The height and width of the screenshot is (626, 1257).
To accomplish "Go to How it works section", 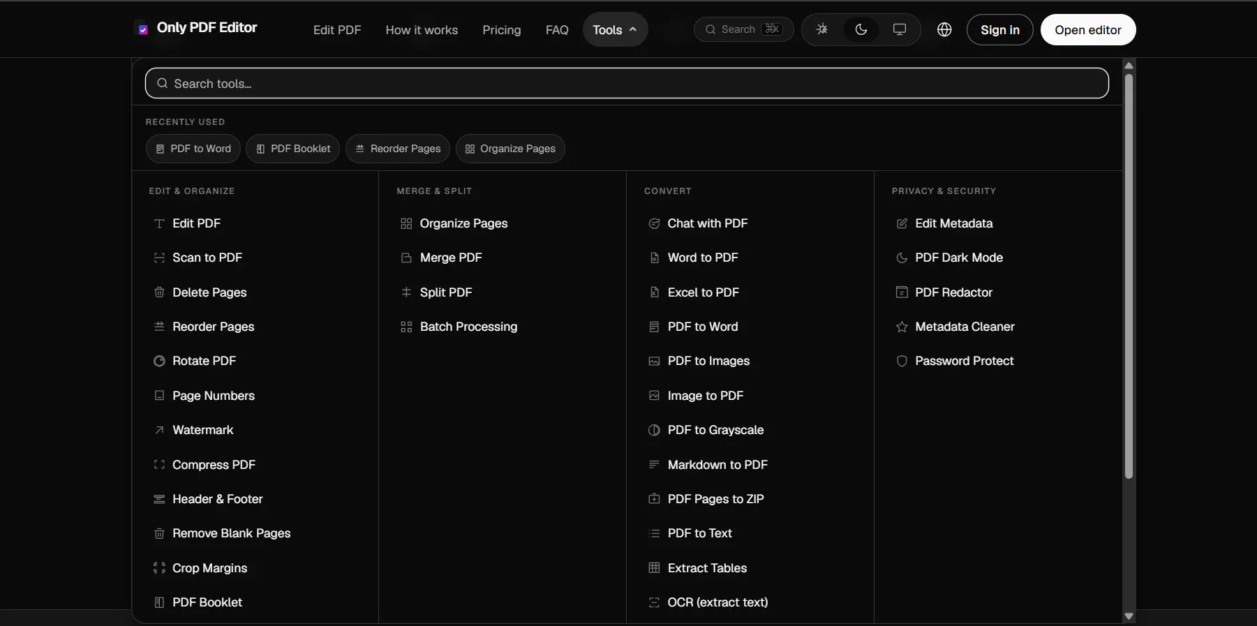I will (422, 30).
